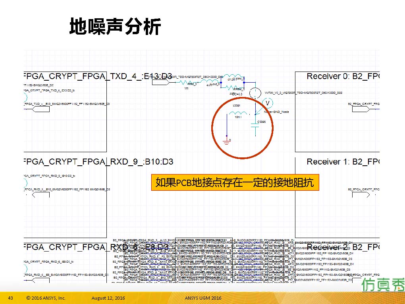Viewport: 405px width, 304px height.
Task: Select the 10nH inductor L3391
Action: [238, 113]
